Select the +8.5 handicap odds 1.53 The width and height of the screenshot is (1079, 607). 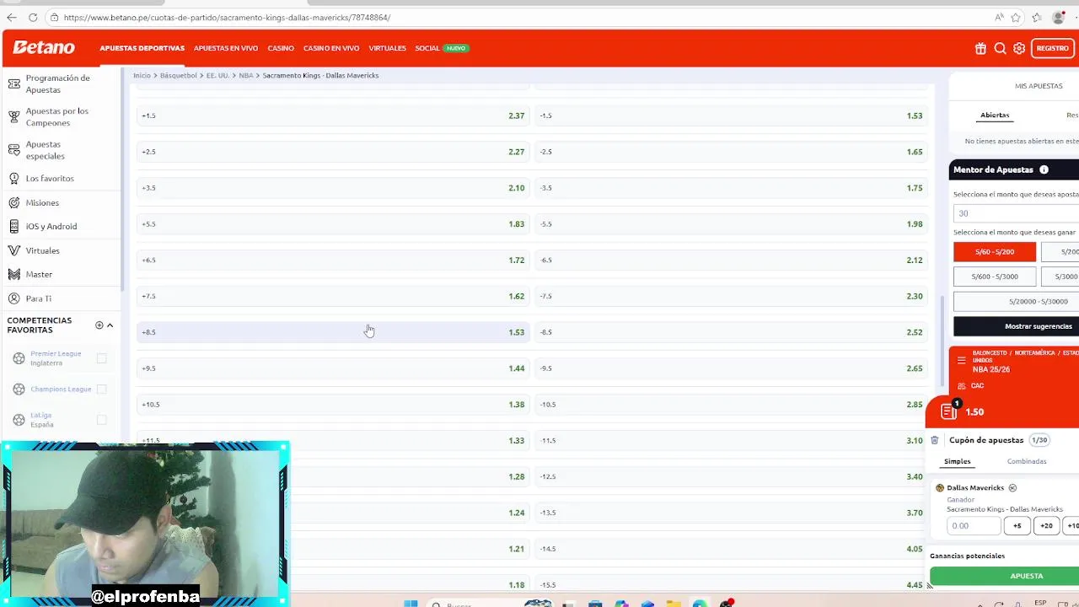[x=333, y=332]
